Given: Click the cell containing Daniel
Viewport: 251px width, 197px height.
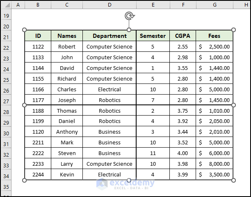Looking at the screenshot, I should 67,121.
